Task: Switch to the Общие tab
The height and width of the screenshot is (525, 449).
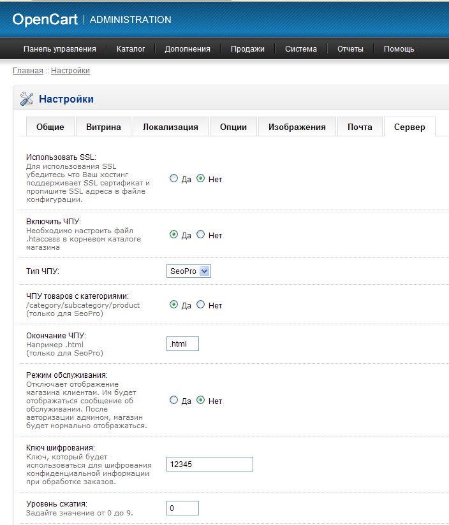Action: click(x=50, y=127)
